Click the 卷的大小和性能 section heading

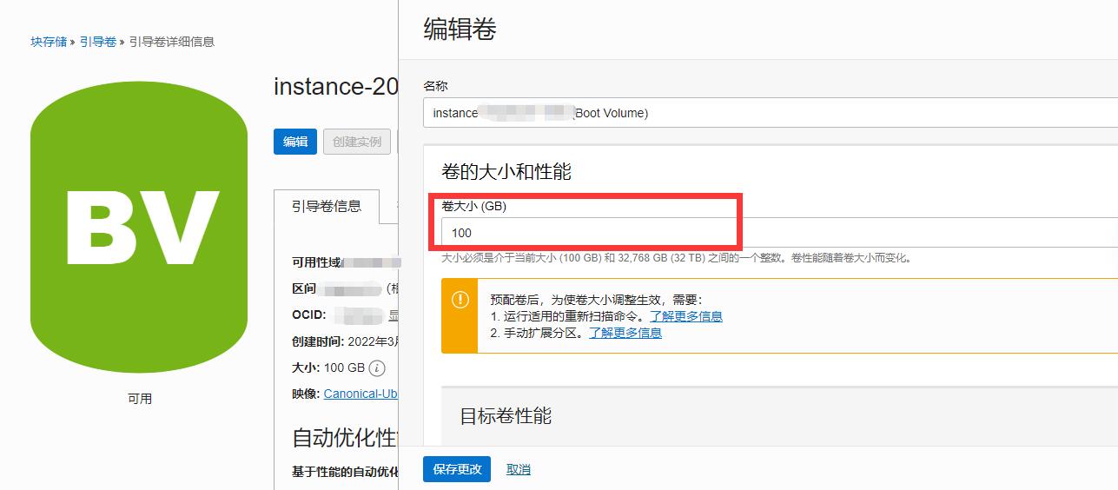[506, 171]
